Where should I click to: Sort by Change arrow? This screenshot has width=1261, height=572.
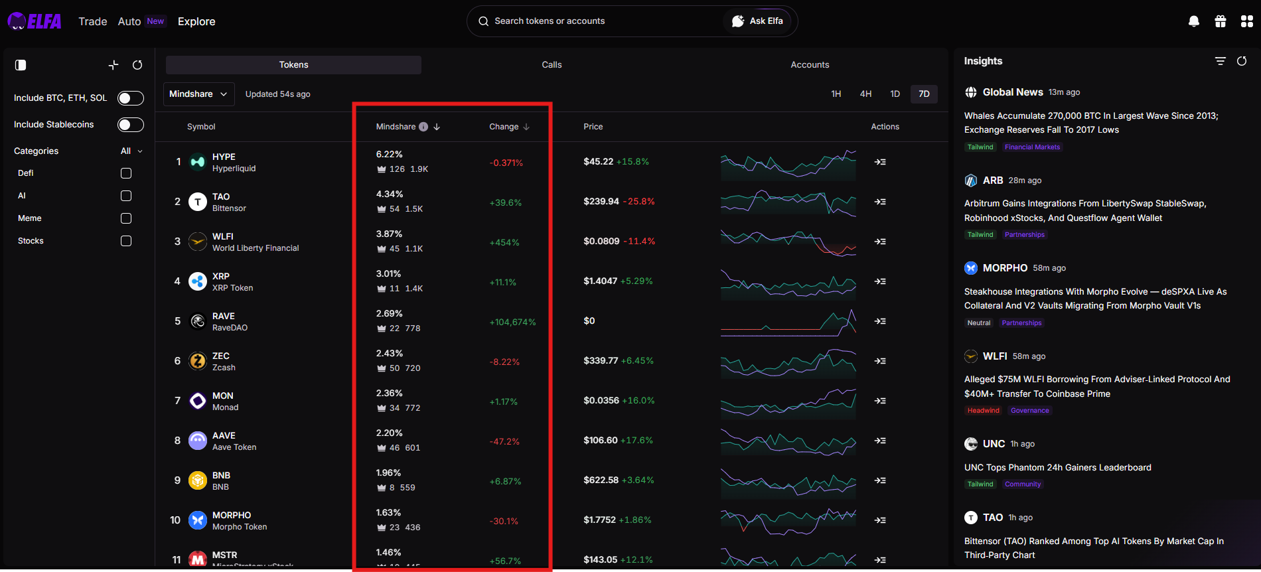[526, 127]
